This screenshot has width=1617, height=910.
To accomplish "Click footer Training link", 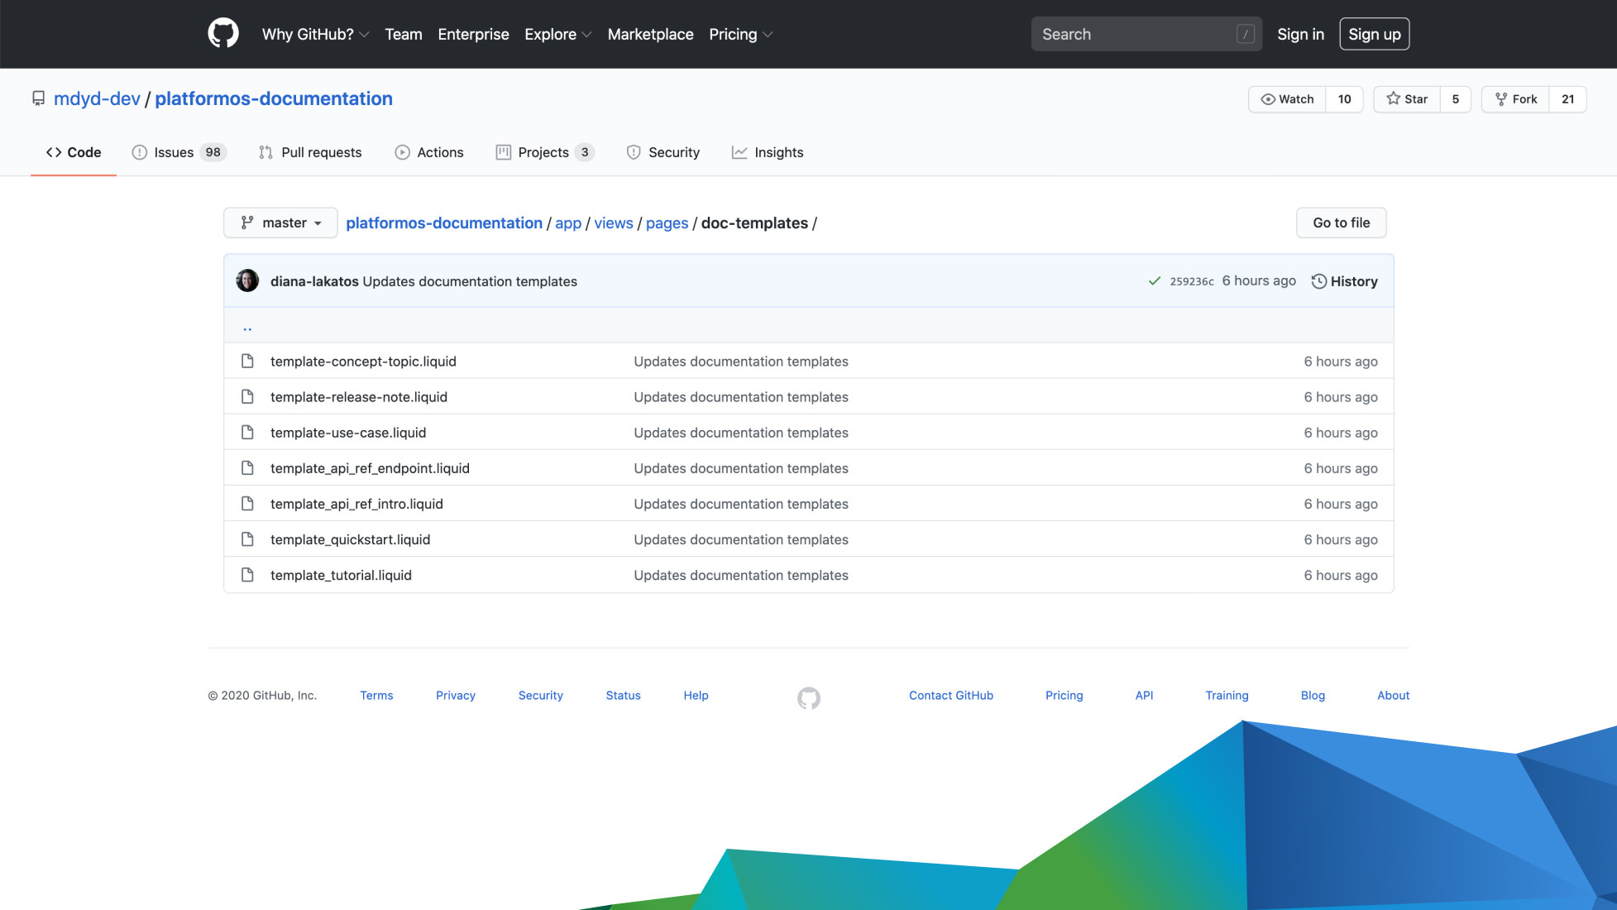I will (1227, 695).
